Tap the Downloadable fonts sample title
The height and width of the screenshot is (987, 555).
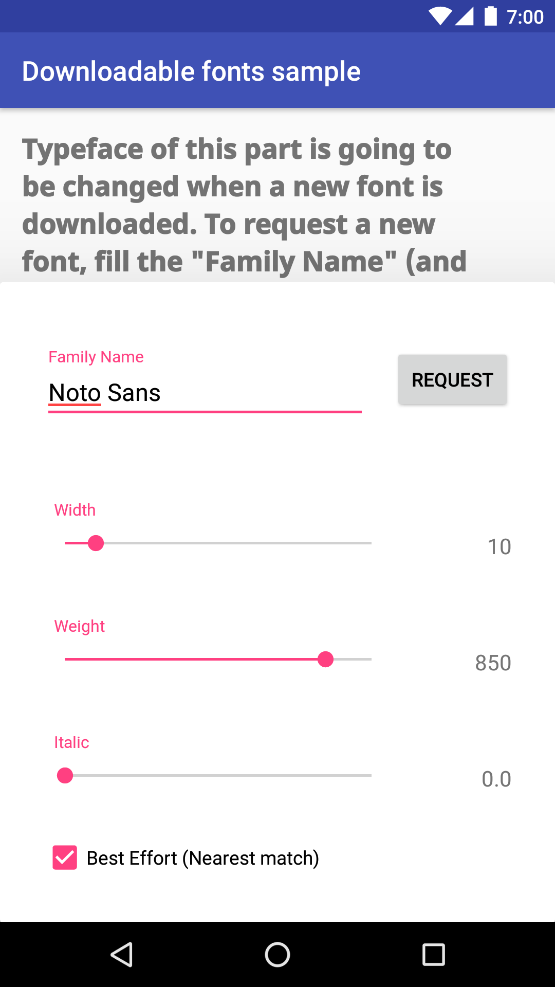pos(191,71)
